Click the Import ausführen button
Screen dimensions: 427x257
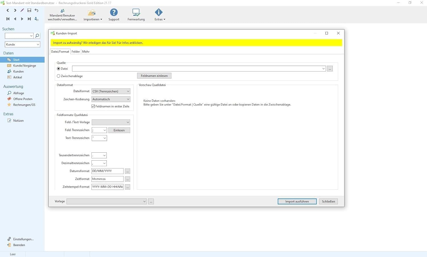[x=297, y=202]
